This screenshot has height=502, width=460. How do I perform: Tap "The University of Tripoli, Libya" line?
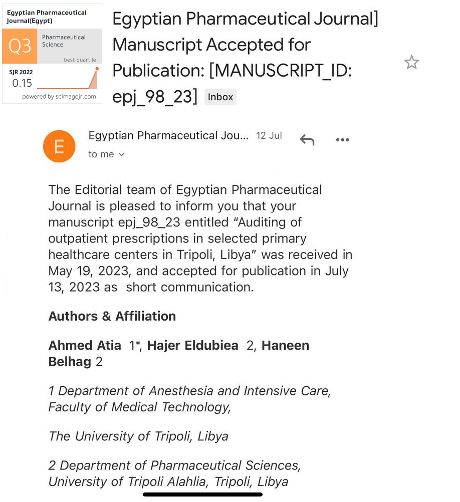138,436
